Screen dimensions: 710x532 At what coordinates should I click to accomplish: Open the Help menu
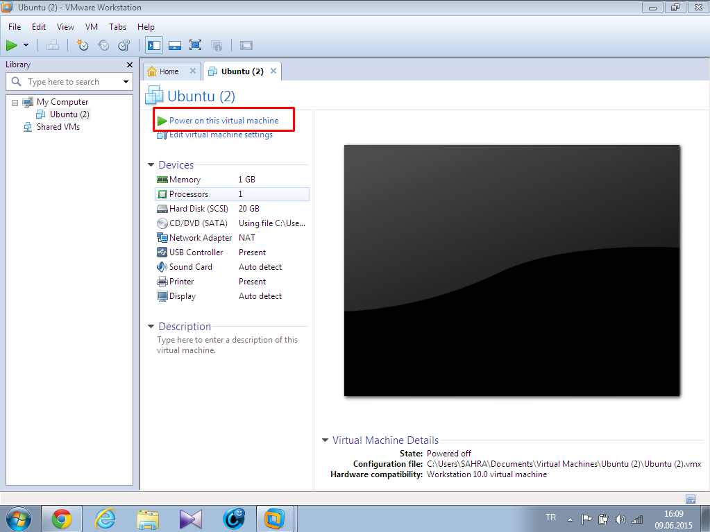pos(146,26)
